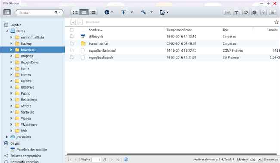Open Papelera de reciclaje in sidebar
280x163 pixels.
(31, 150)
